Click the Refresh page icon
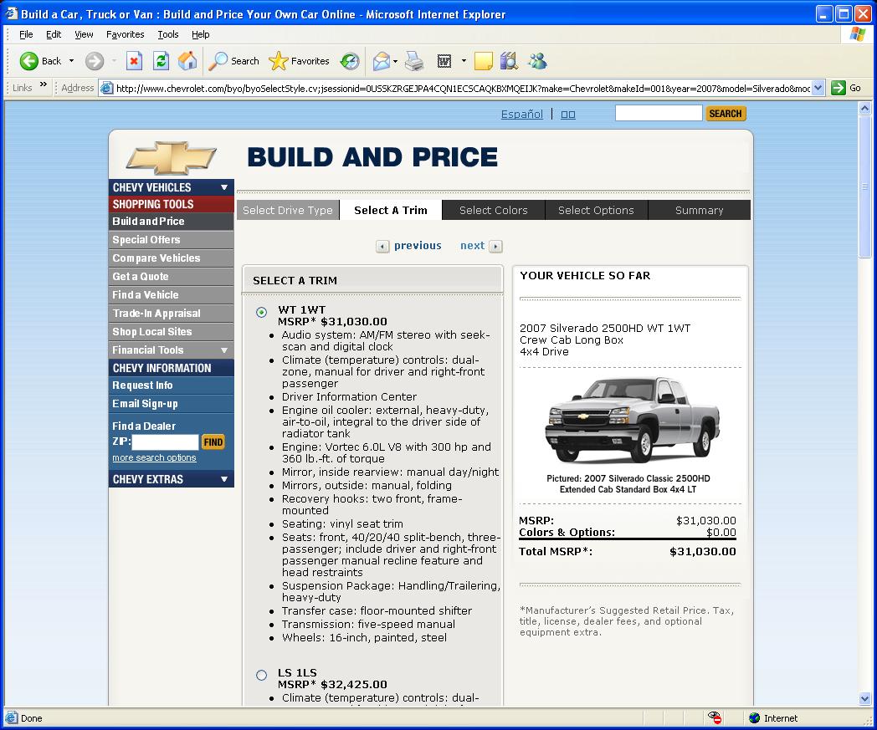Screen dimensions: 877x730 pos(161,61)
